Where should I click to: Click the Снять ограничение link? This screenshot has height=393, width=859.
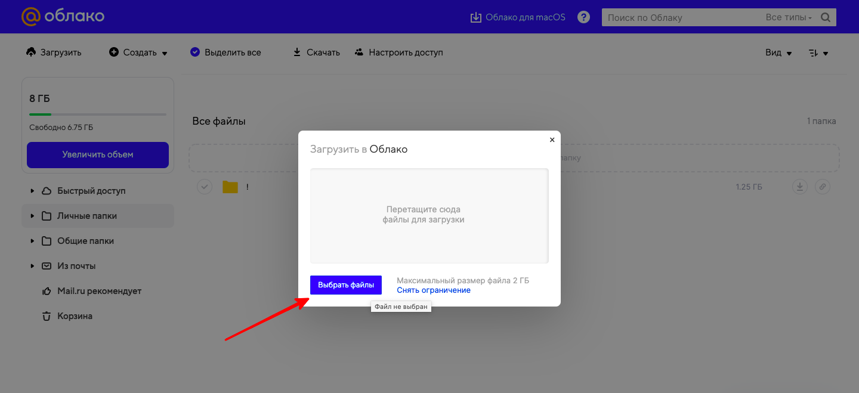coord(434,290)
